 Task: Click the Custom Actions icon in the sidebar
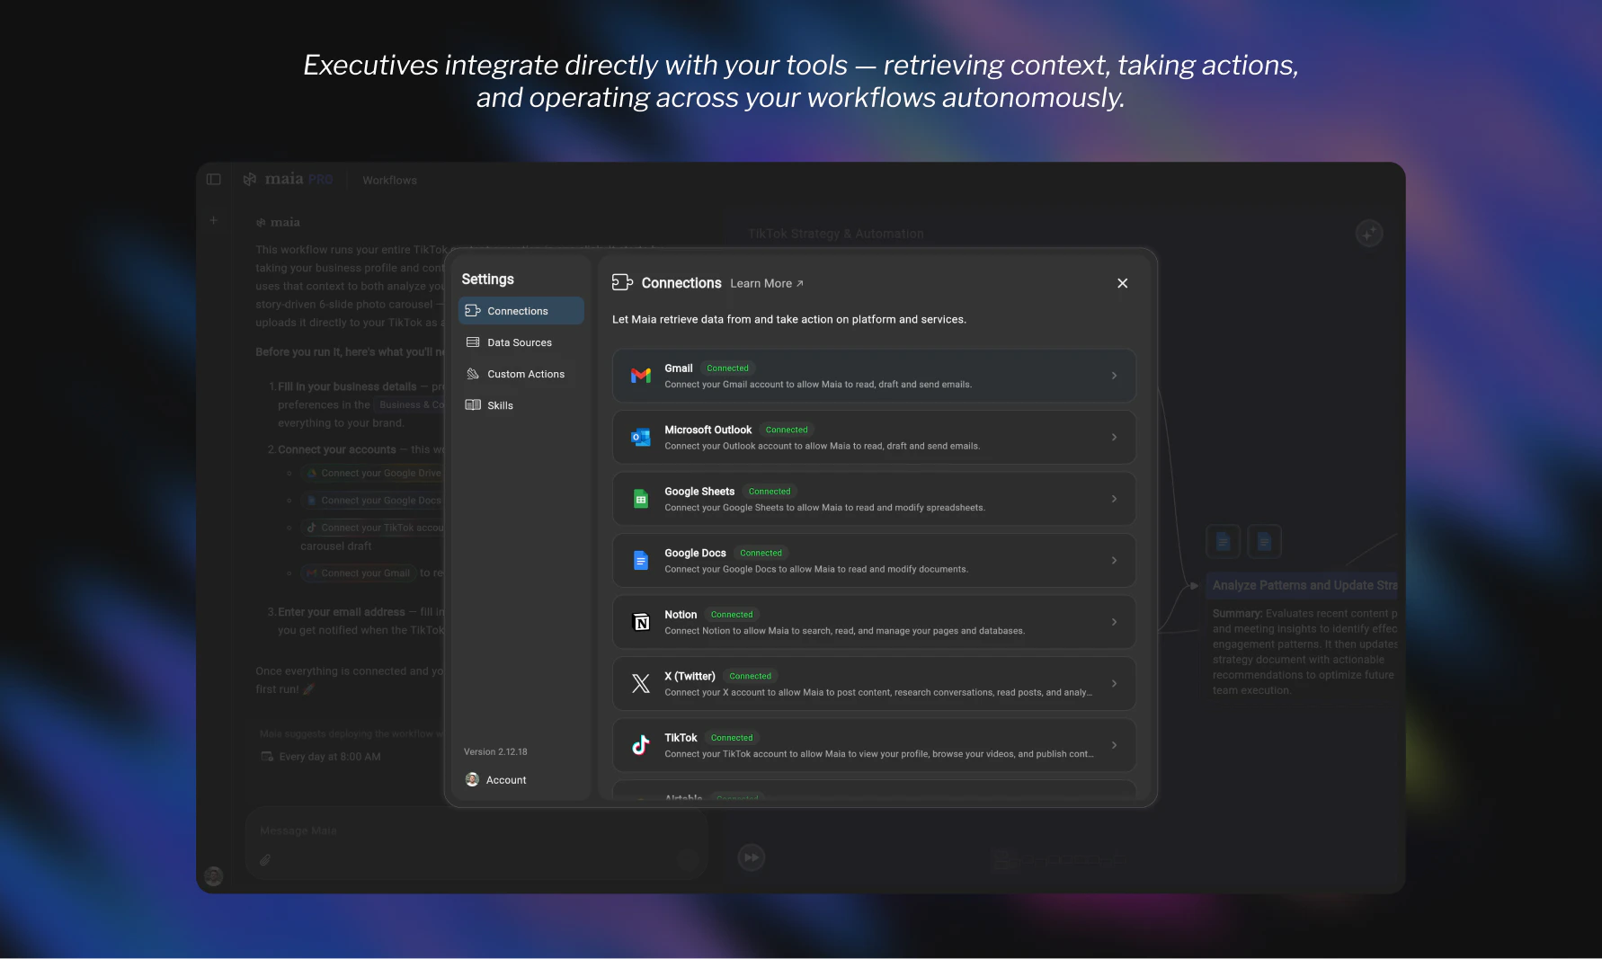click(x=473, y=374)
